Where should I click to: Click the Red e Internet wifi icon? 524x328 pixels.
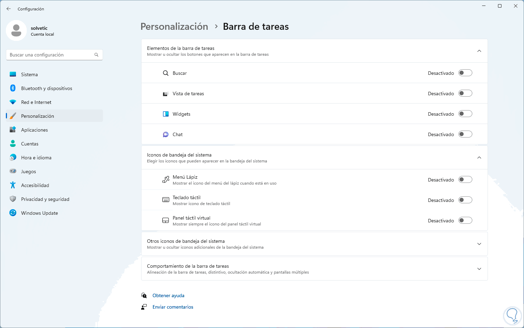point(13,102)
